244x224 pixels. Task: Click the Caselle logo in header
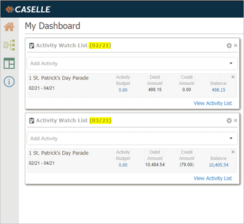(x=28, y=9)
